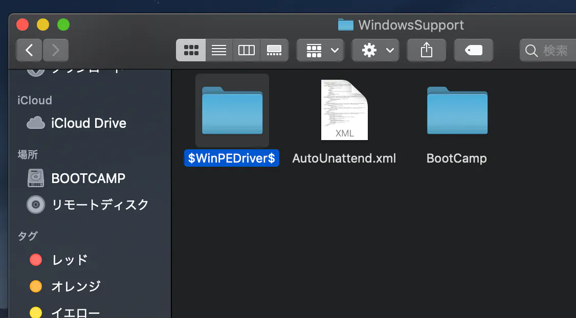576x318 pixels.
Task: Minimize the window with yellow button
Action: pyautogui.click(x=43, y=25)
